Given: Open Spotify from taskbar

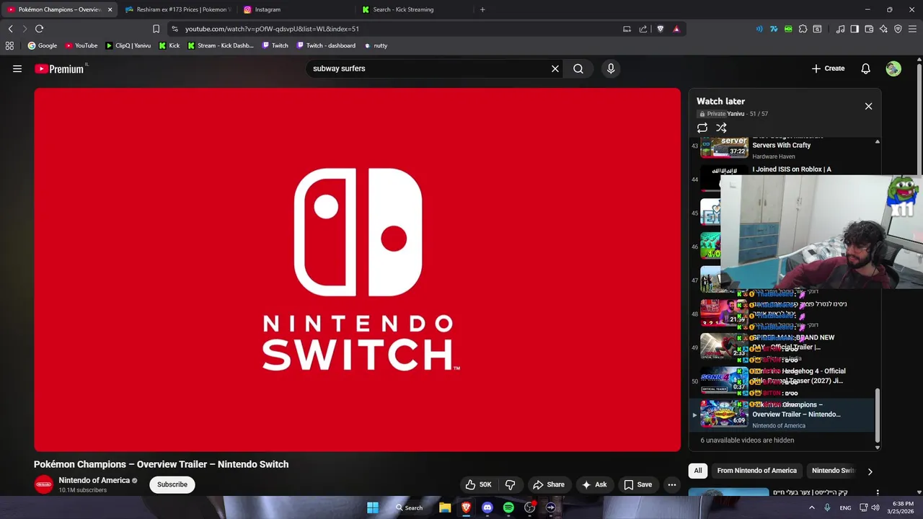Looking at the screenshot, I should (x=508, y=507).
